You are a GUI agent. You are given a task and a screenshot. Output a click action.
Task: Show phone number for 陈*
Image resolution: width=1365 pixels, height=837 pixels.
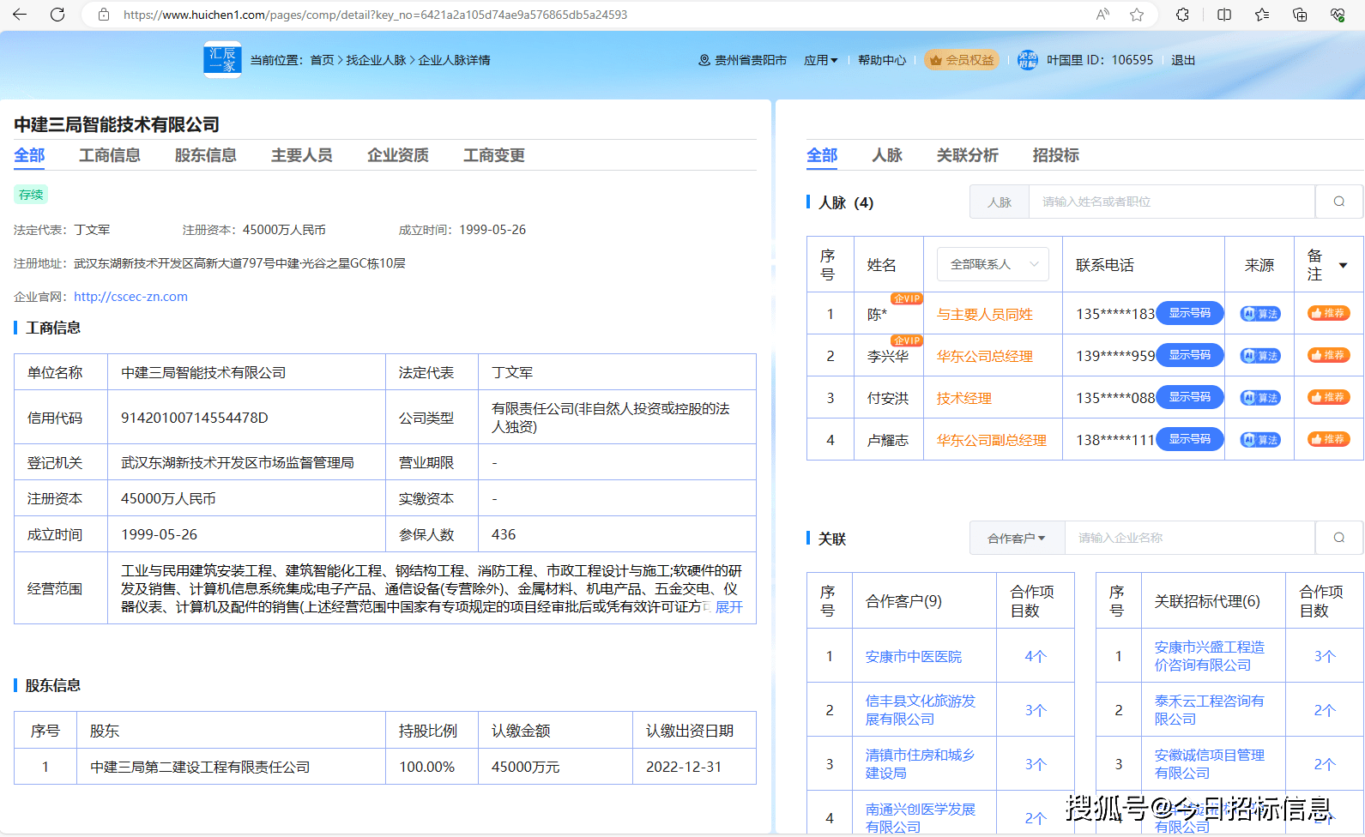1190,313
